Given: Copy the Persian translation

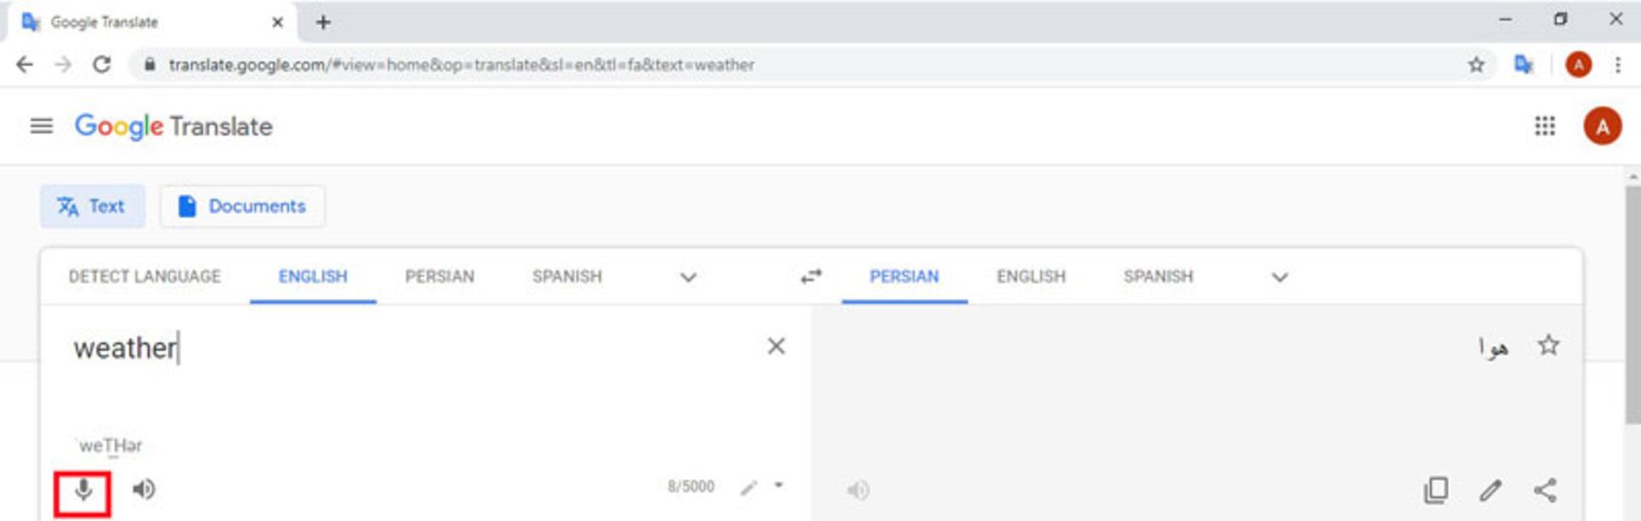Looking at the screenshot, I should click(1436, 489).
